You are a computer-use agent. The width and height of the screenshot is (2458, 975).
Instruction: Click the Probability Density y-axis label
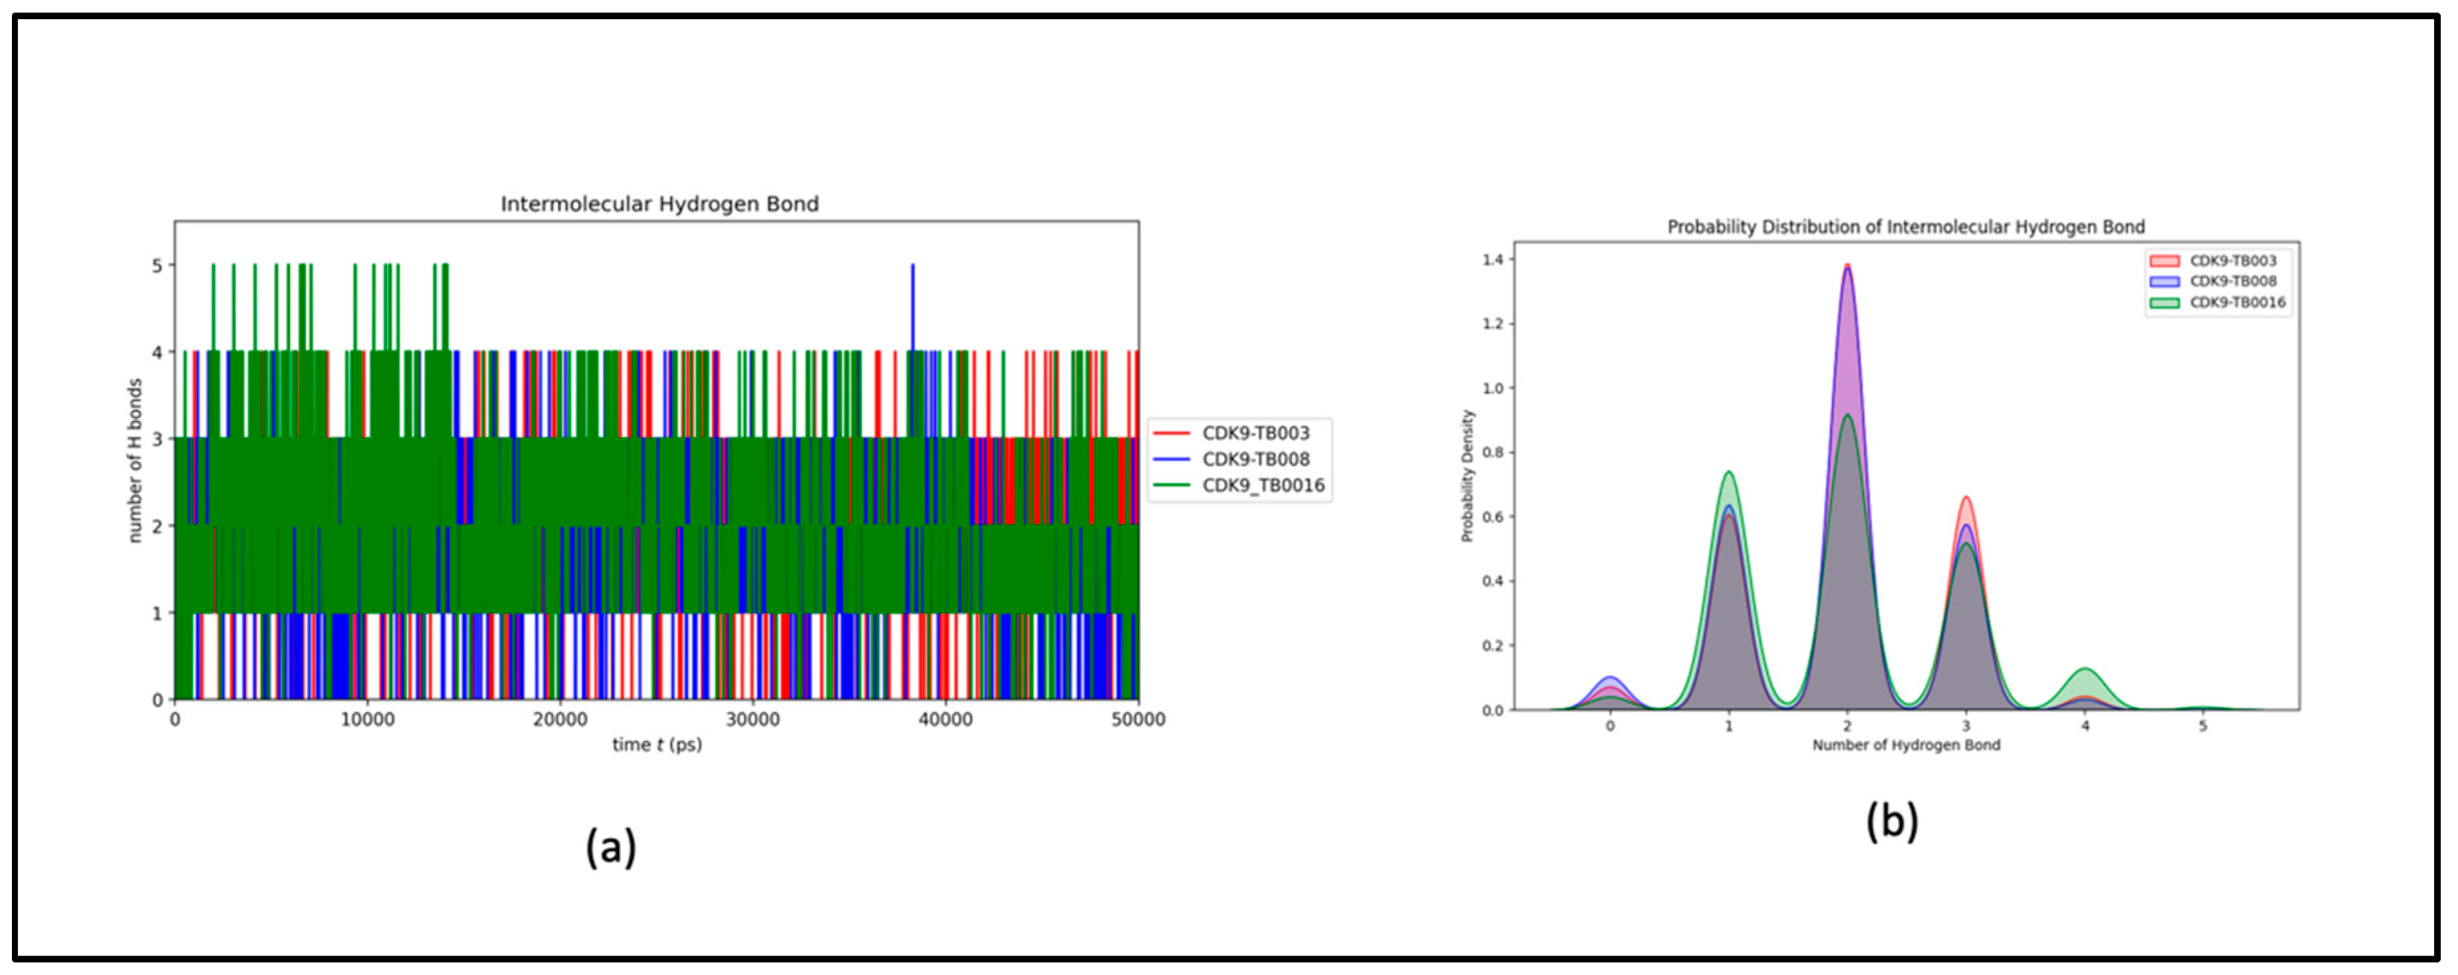point(1468,477)
